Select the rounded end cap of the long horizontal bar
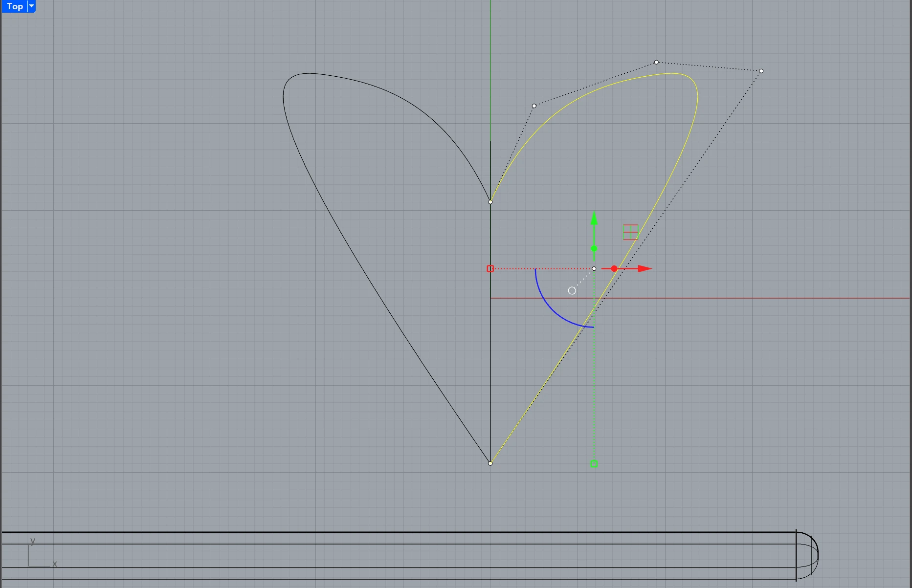 pos(808,555)
